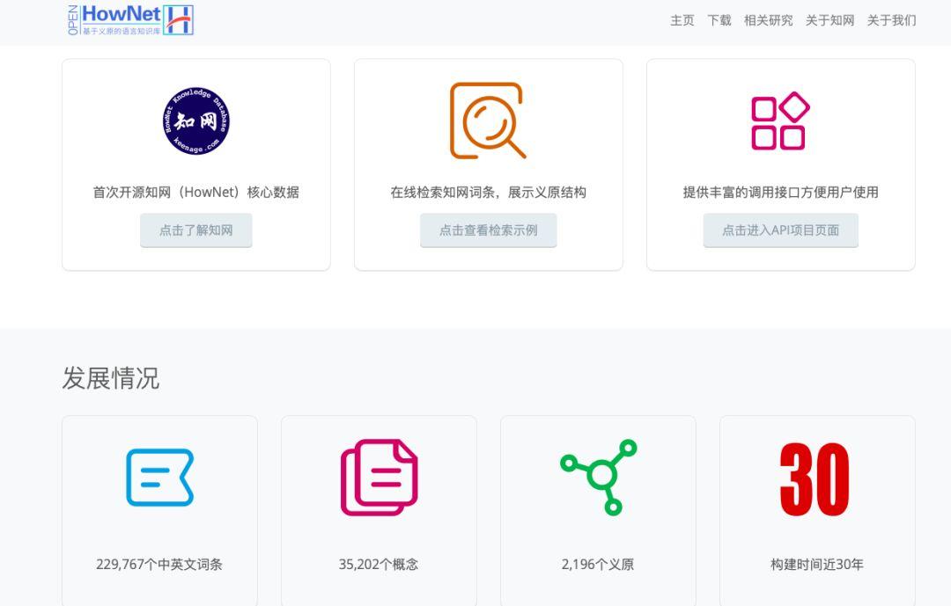Click the text 提供丰富的调用接口方便用户使用
Screen dimensions: 951x606
(x=780, y=193)
